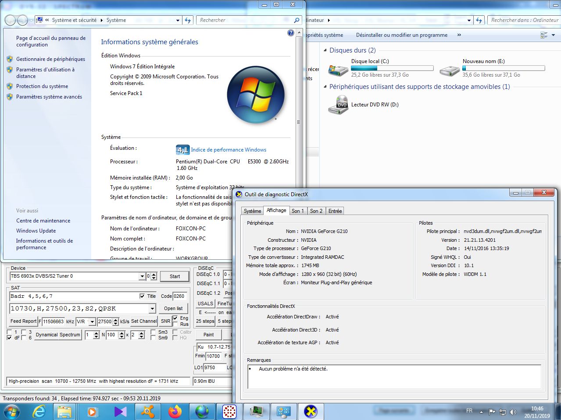Enable the checkbox labeled 3
The image size is (561, 420).
[24, 332]
